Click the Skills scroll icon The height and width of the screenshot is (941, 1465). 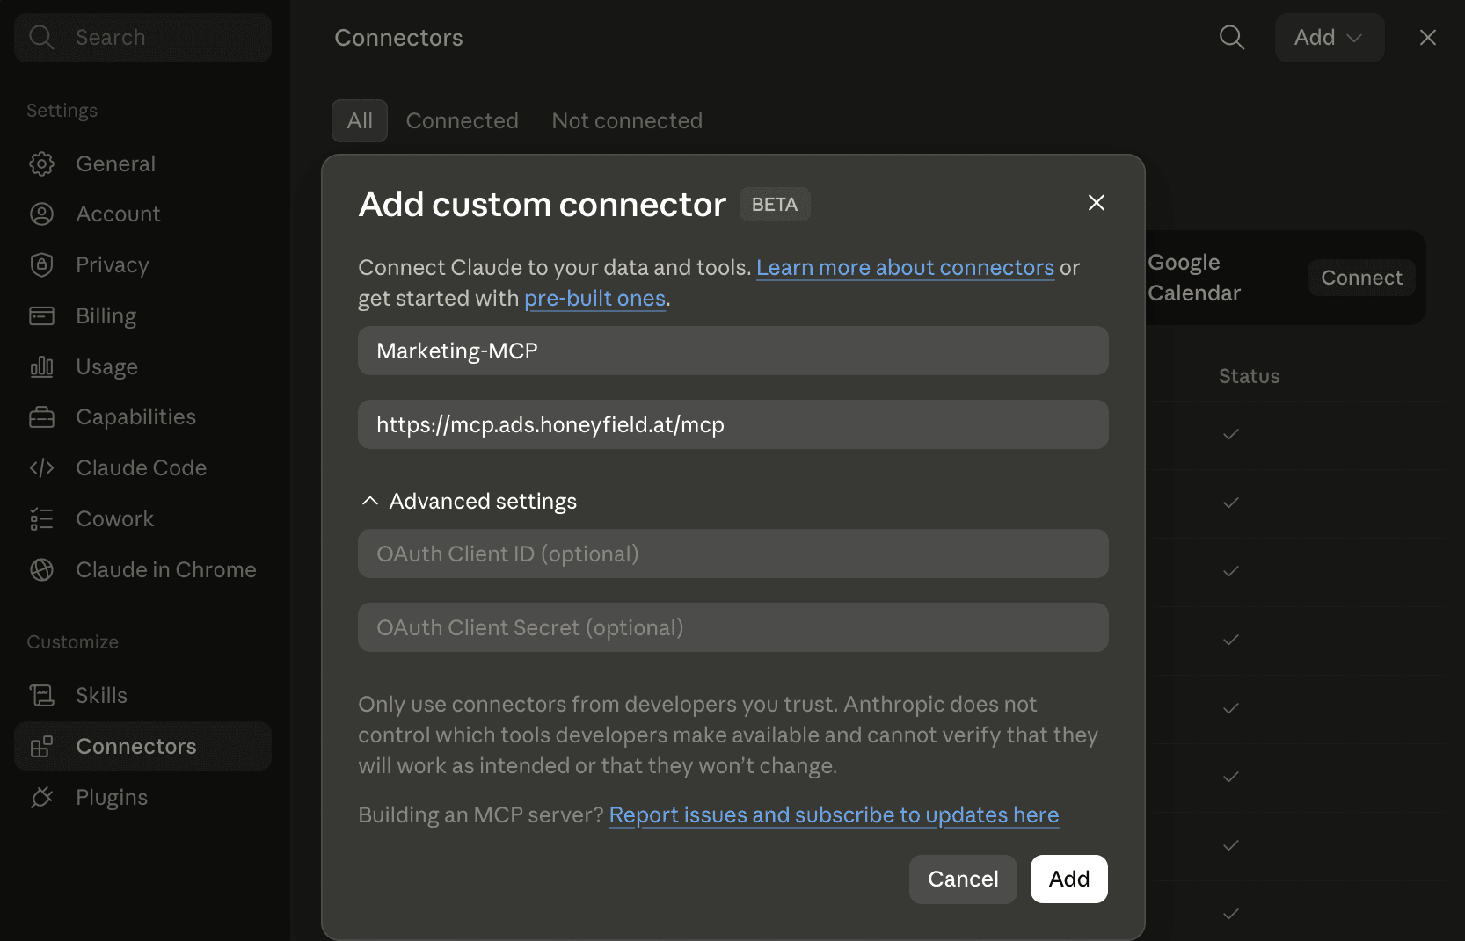41,696
